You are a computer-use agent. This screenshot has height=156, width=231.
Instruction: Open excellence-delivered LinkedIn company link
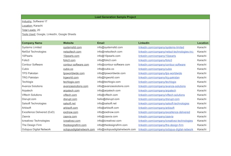(164, 112)
